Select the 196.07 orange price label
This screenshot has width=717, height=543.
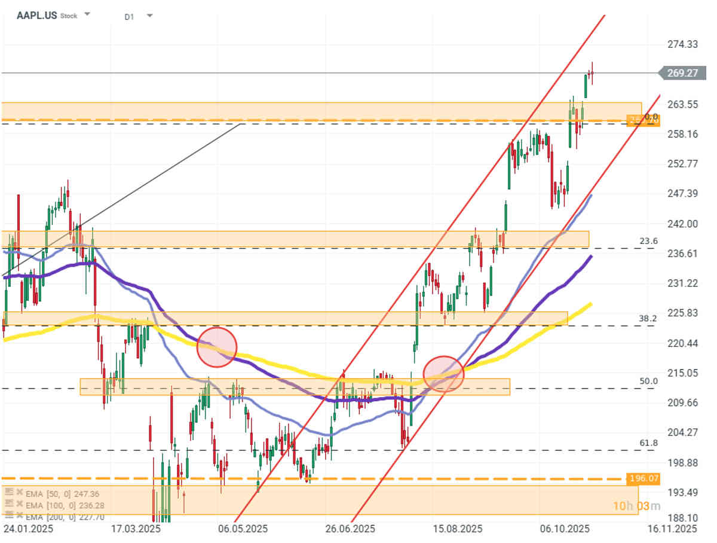point(644,479)
